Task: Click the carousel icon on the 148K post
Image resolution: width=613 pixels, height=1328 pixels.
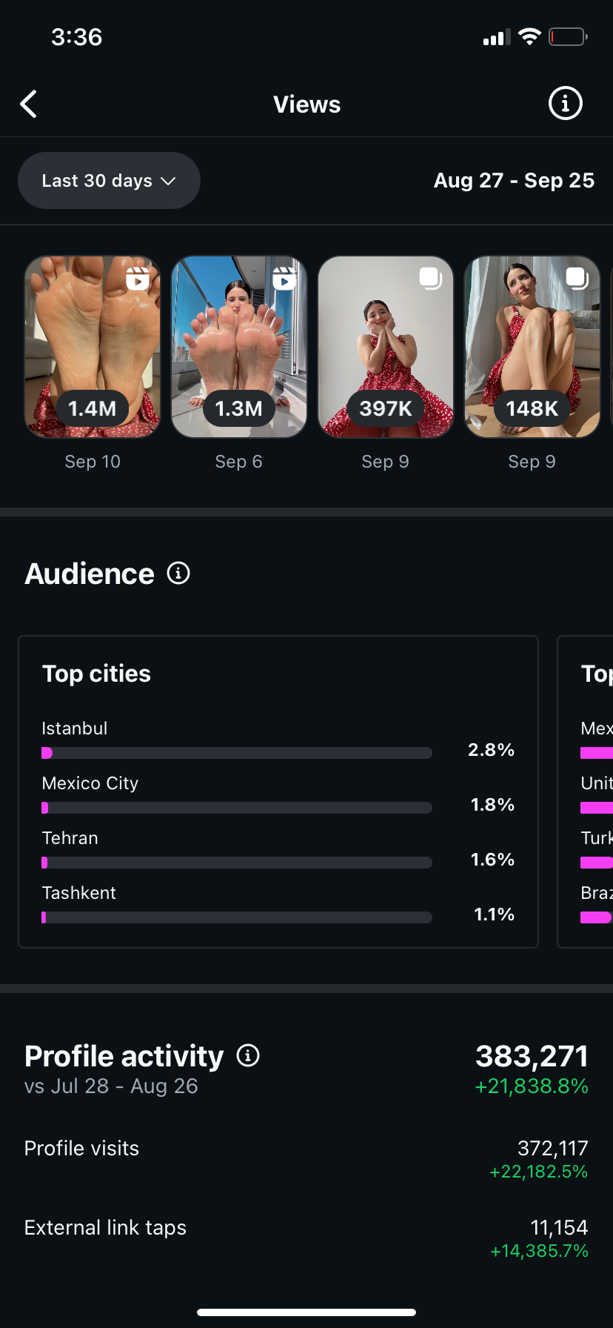Action: pos(575,279)
